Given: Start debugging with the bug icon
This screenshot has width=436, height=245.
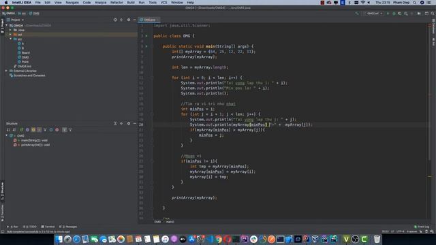Looking at the screenshot, I should click(394, 14).
